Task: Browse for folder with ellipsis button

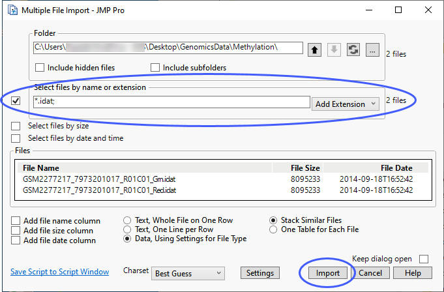Action: click(x=372, y=50)
